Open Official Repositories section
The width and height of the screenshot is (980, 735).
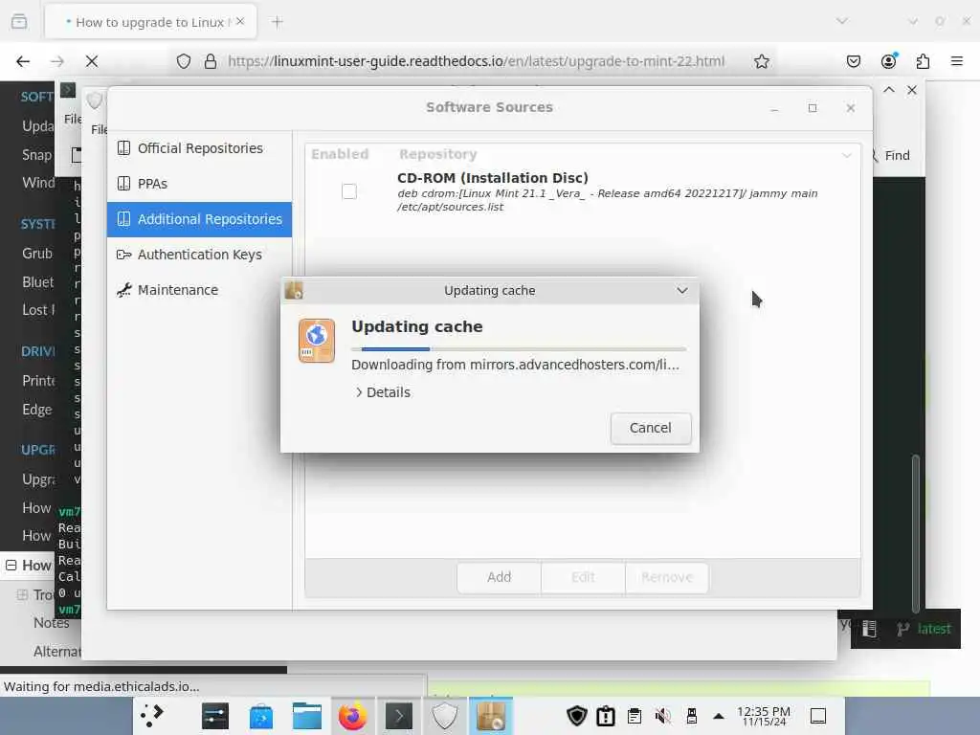(x=199, y=148)
